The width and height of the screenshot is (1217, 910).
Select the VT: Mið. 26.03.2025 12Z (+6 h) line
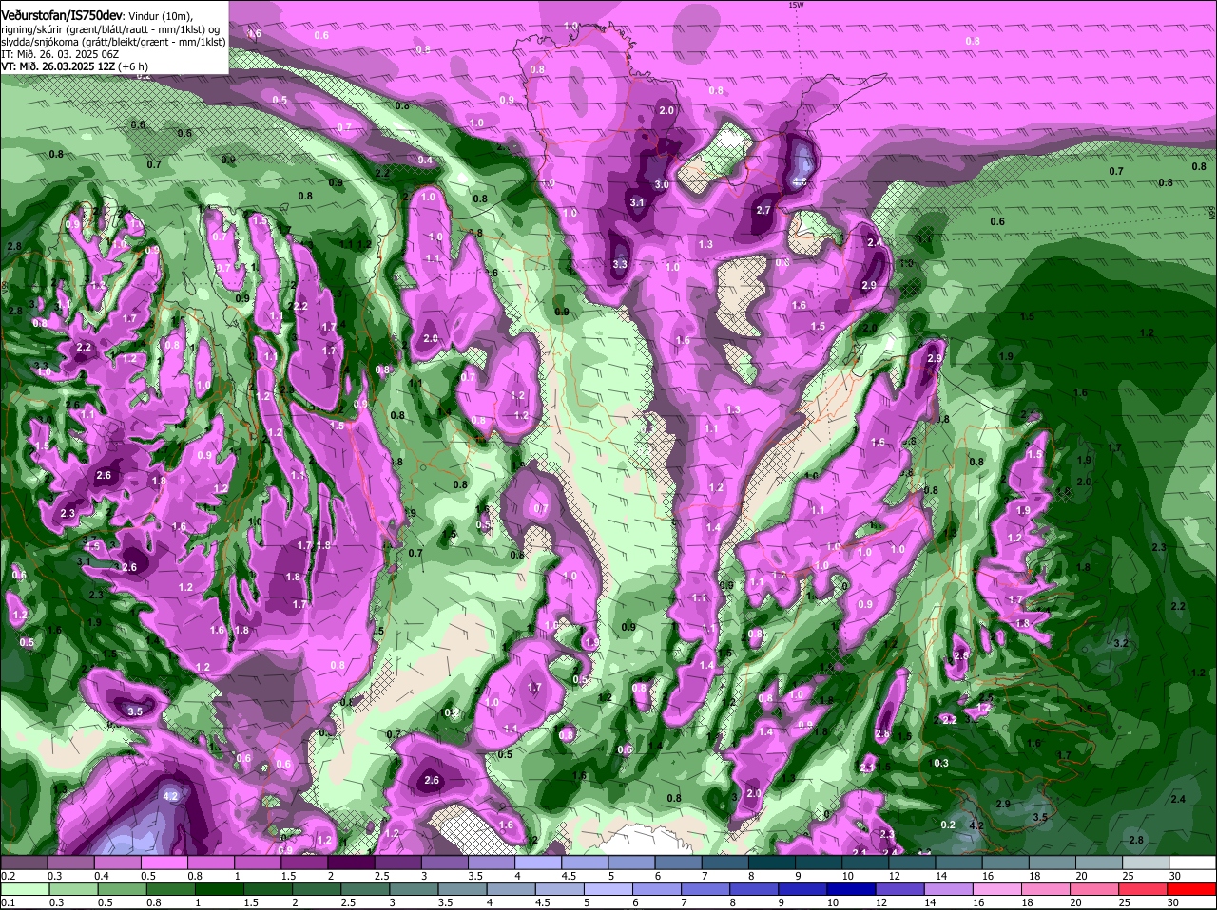[74, 66]
